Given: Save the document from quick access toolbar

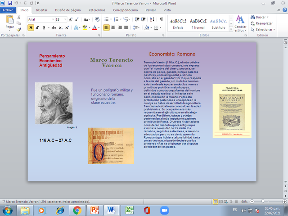Looking at the screenshot, I should pos(10,3).
